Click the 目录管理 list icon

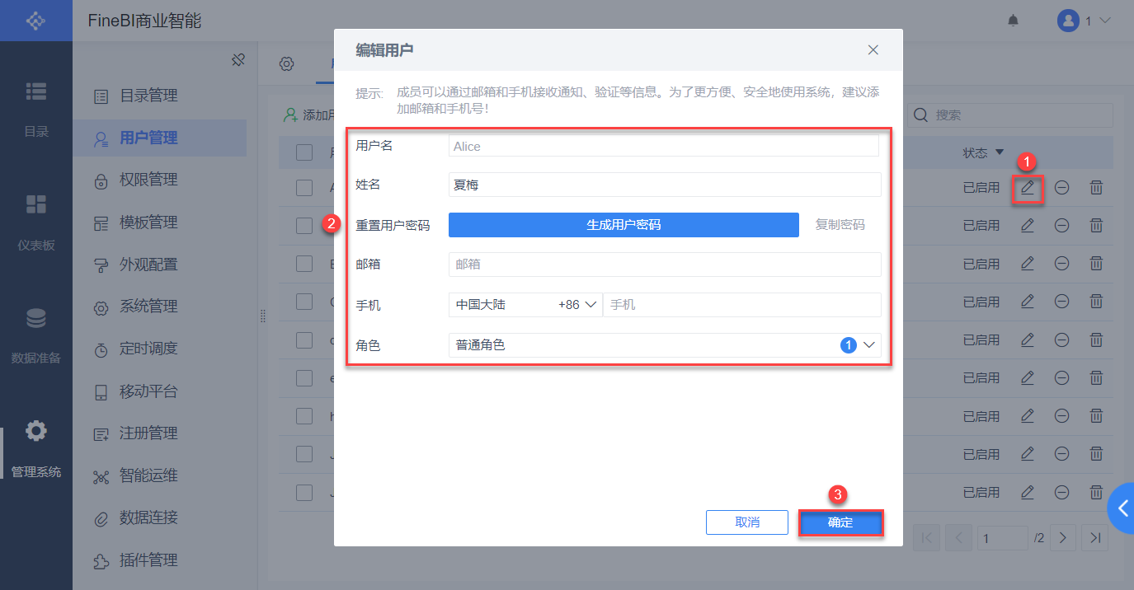[101, 96]
